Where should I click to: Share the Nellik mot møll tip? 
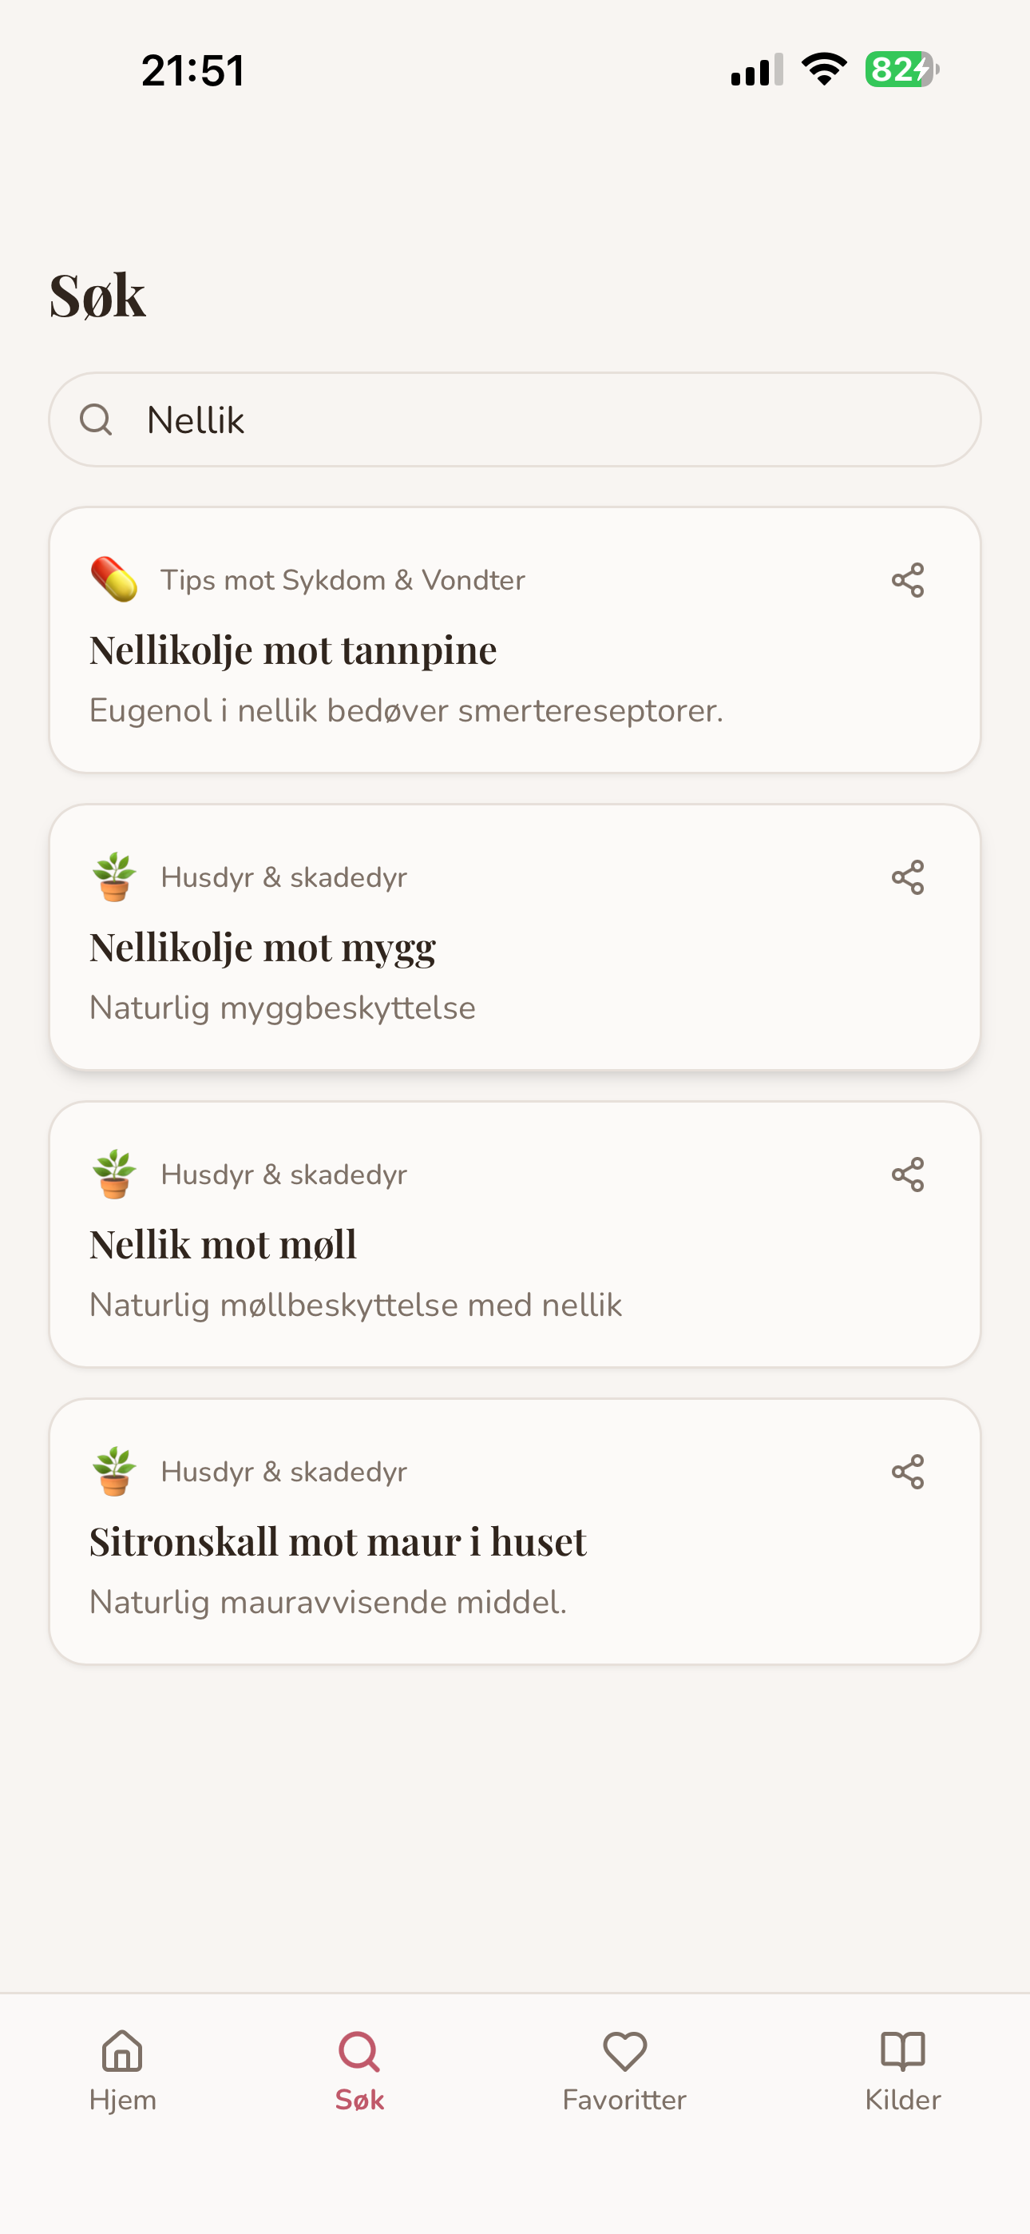(907, 1175)
